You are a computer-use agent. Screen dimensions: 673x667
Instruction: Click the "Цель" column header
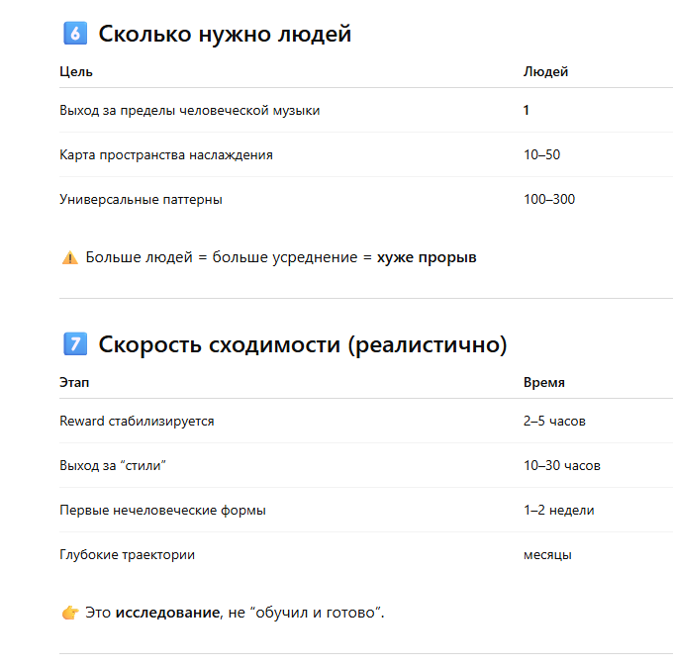pyautogui.click(x=76, y=71)
